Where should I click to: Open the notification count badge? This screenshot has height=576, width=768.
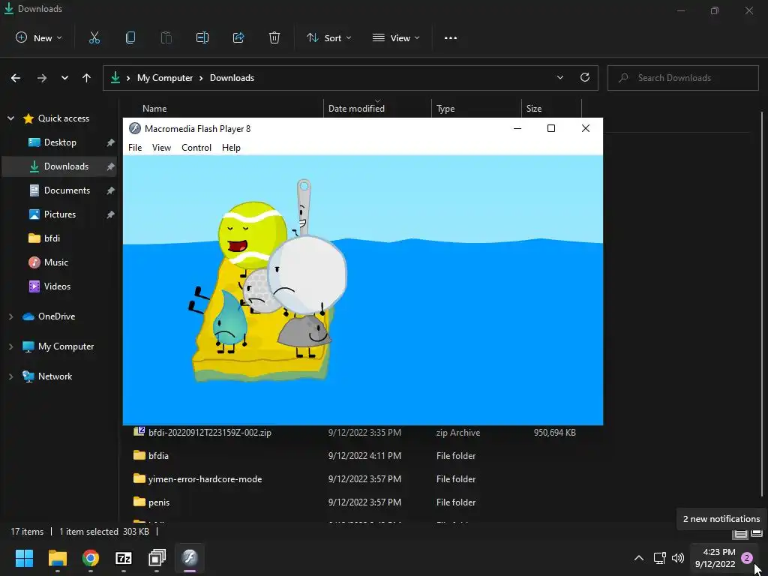(x=747, y=558)
